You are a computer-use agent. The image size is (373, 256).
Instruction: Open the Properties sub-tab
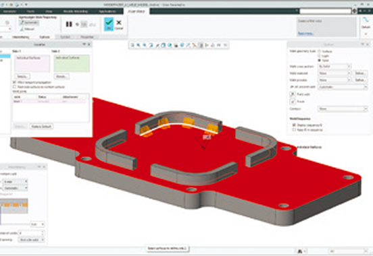(x=87, y=37)
